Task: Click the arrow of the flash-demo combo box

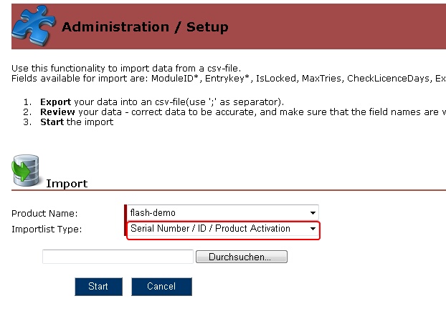Action: pos(313,212)
